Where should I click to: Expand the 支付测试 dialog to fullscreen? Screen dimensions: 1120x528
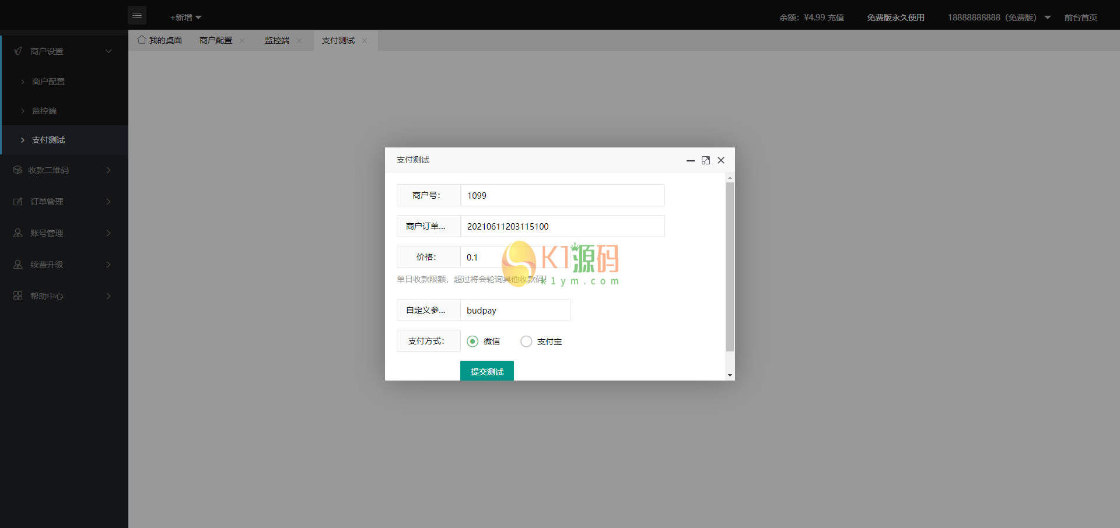tap(706, 160)
